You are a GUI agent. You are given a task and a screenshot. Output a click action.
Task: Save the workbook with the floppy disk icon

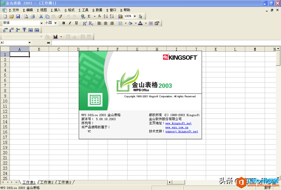coord(18,16)
